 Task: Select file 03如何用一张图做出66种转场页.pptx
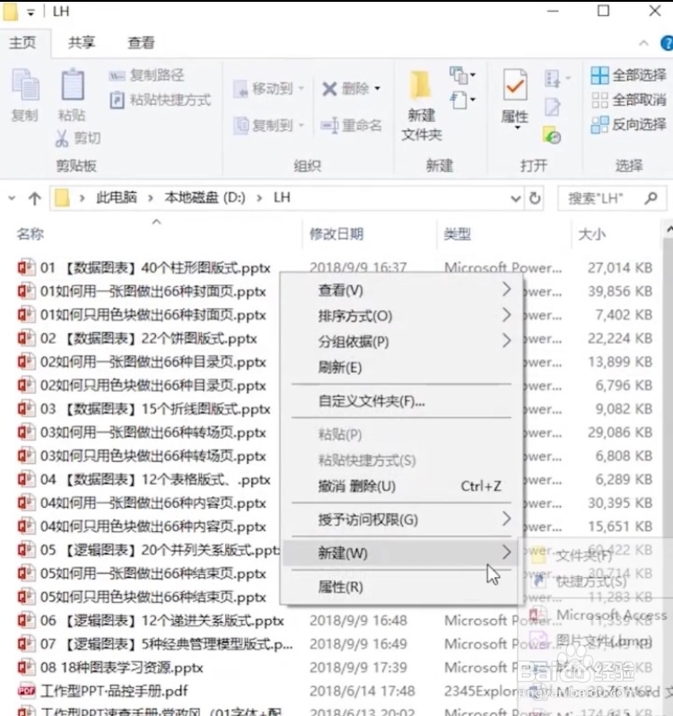click(153, 432)
